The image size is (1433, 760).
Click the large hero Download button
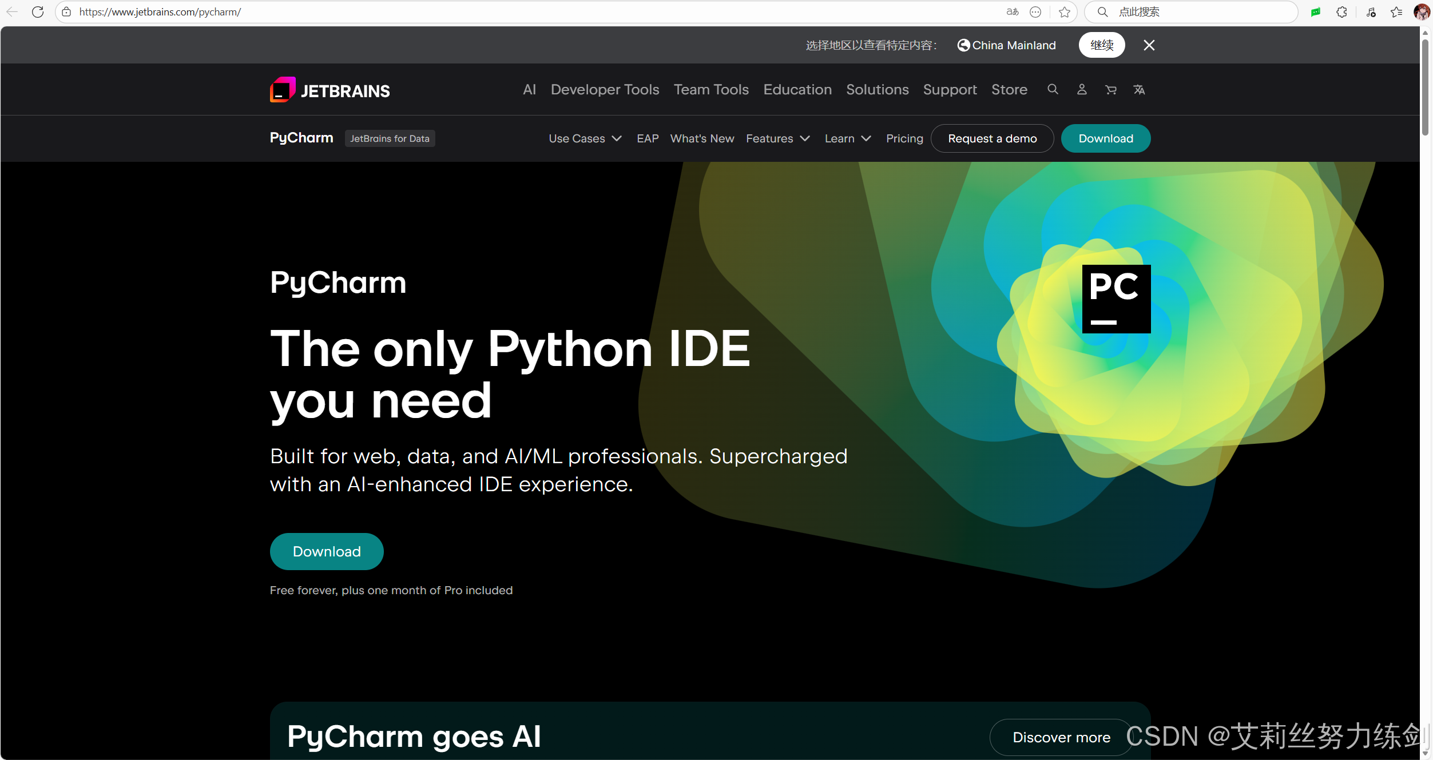[x=327, y=551]
